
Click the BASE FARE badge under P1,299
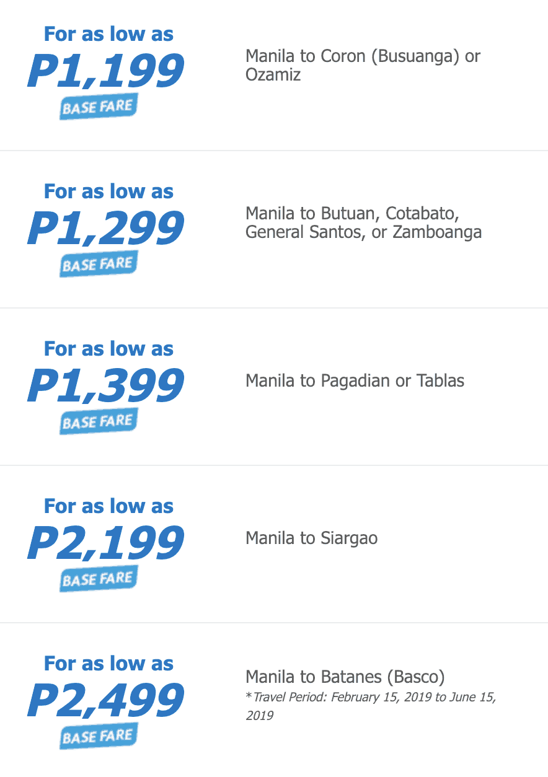99,264
